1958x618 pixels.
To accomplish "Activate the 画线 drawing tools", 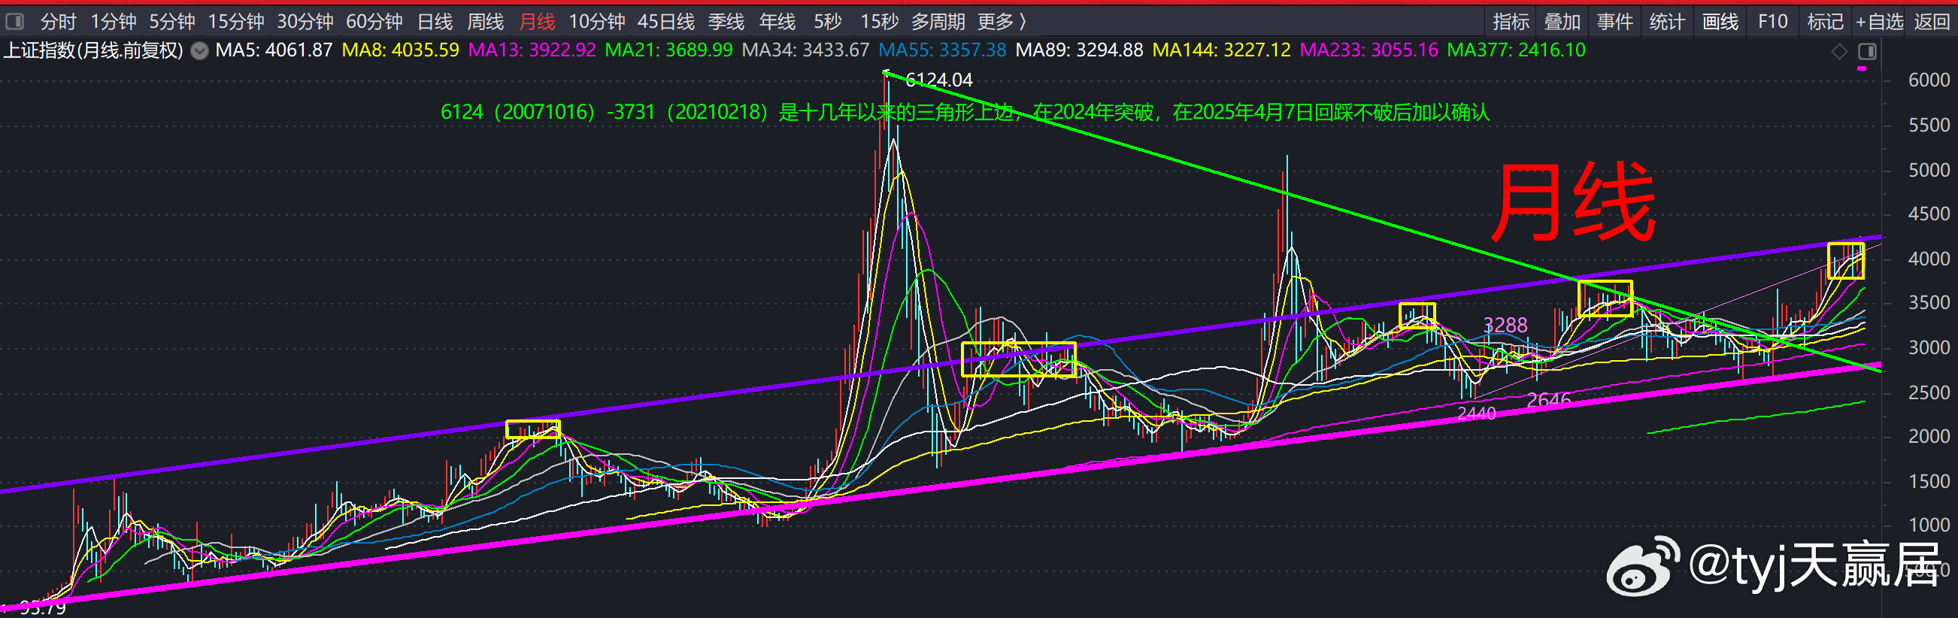I will pos(1720,21).
